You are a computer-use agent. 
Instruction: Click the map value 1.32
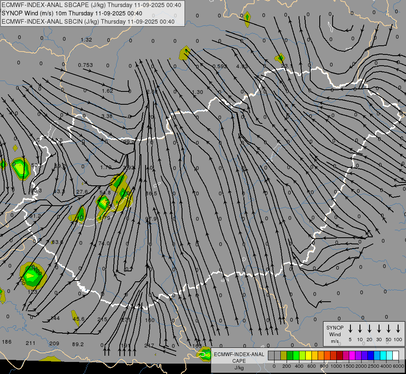tap(86, 40)
